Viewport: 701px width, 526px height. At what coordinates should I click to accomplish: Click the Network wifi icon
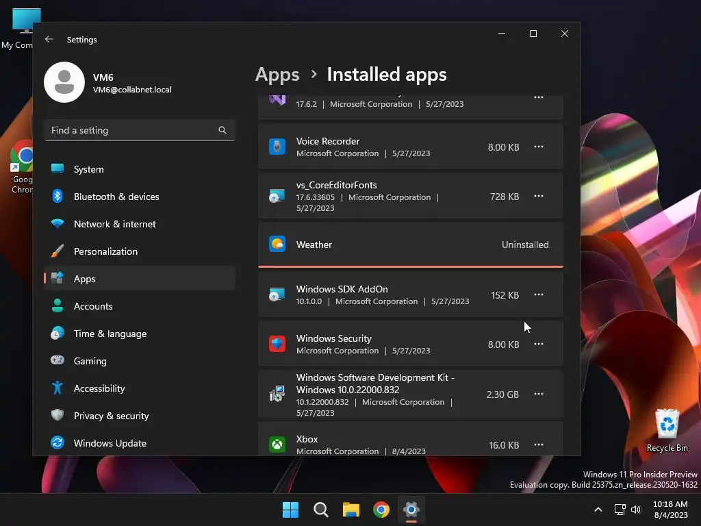point(58,223)
